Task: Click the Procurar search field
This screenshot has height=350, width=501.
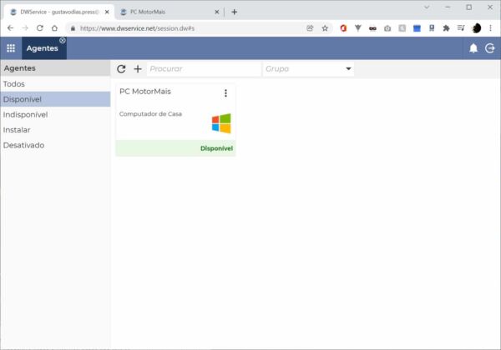Action: pos(203,69)
